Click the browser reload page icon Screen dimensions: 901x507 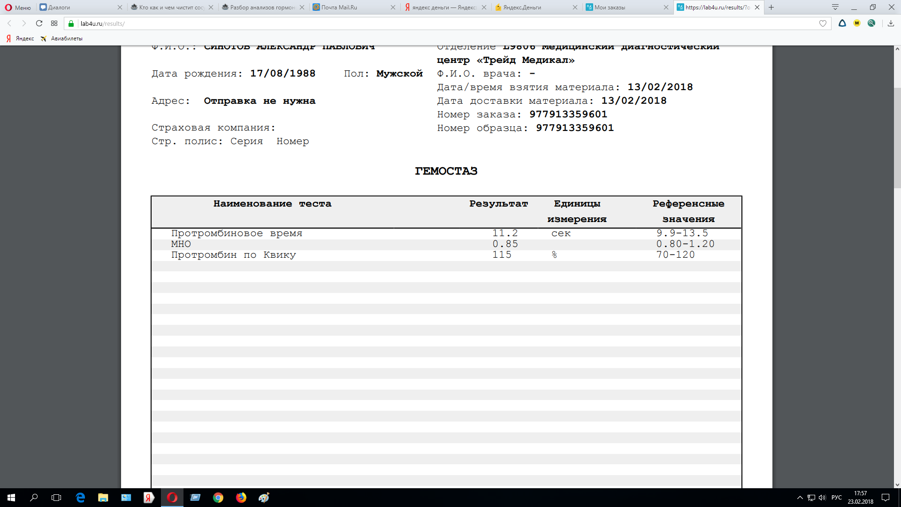tap(39, 23)
